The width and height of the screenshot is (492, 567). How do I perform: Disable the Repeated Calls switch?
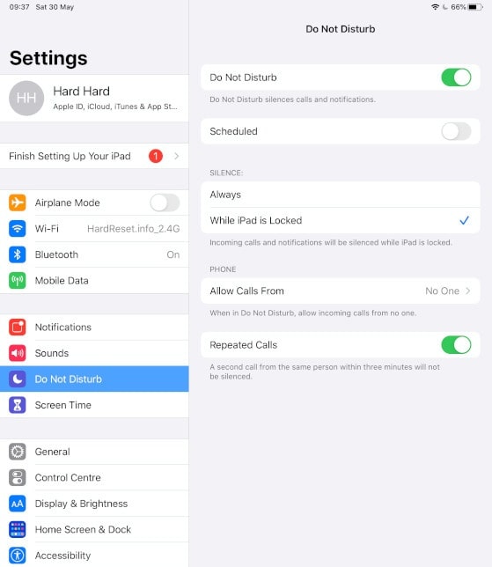456,344
